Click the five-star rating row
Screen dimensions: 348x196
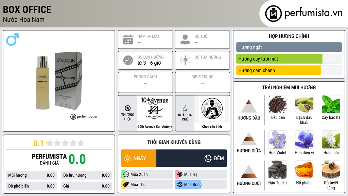tap(65, 143)
